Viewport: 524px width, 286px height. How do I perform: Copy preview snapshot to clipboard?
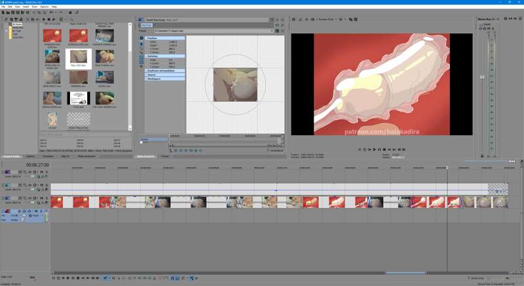pyautogui.click(x=350, y=20)
